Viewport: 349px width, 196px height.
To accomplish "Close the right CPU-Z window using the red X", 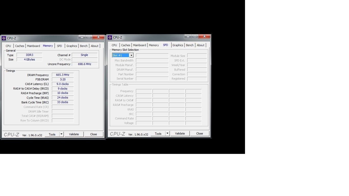I will pos(204,36).
